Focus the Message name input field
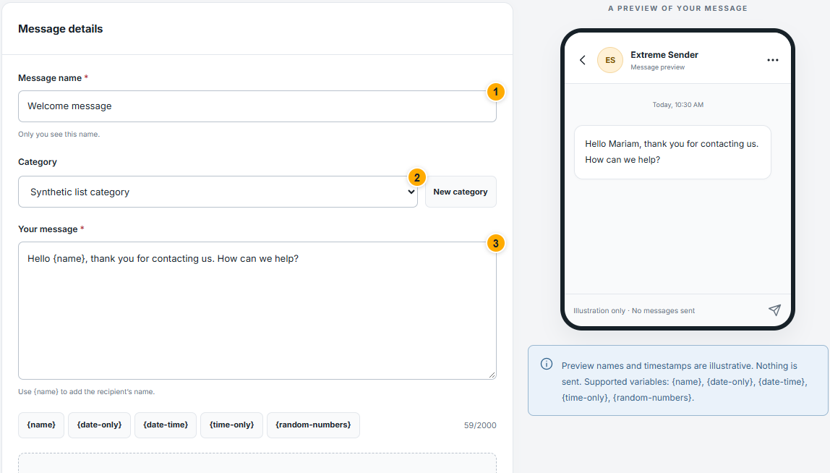This screenshot has width=830, height=473. click(x=257, y=106)
